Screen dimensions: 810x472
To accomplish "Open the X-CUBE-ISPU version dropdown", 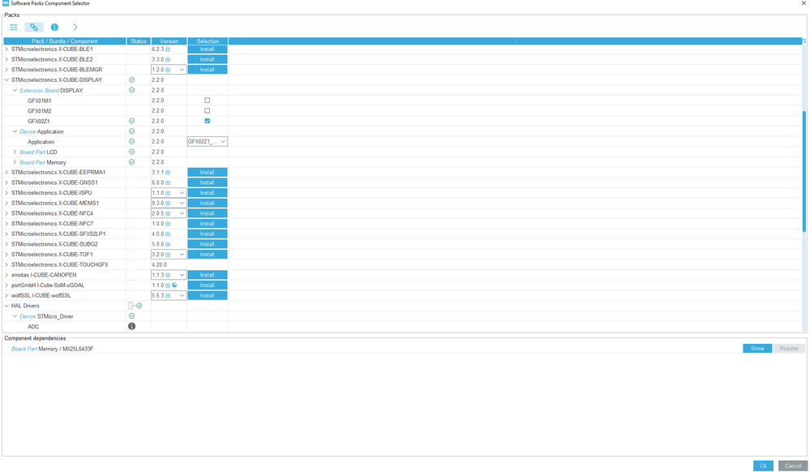I will pos(169,193).
